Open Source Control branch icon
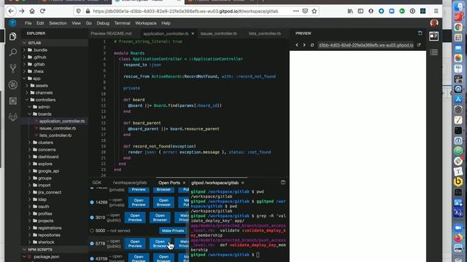 pos(12,68)
